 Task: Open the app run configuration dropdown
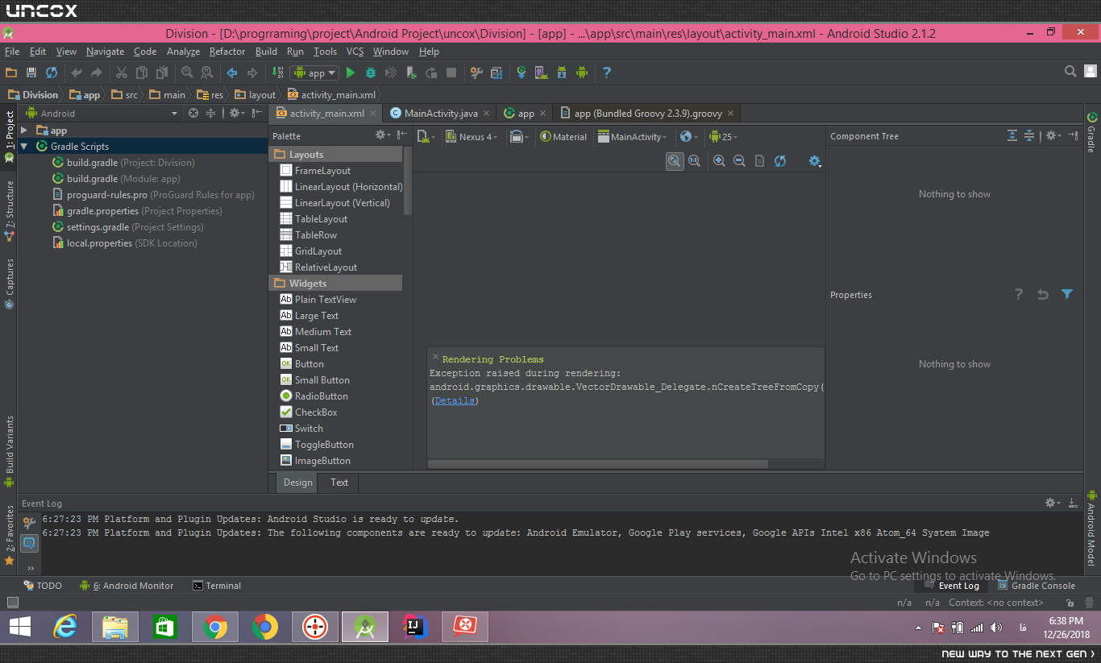(x=314, y=73)
